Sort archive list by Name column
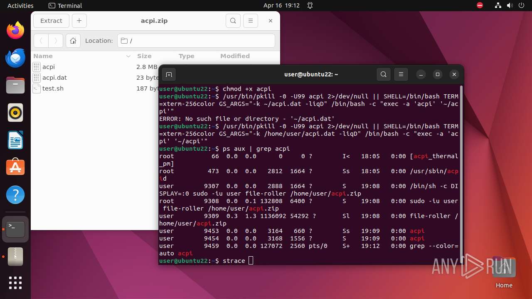 pos(82,56)
